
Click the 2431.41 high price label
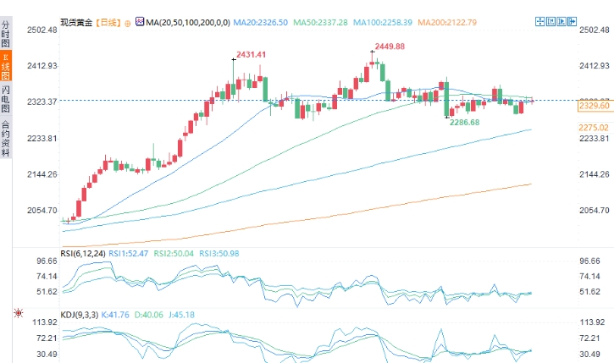pos(251,55)
